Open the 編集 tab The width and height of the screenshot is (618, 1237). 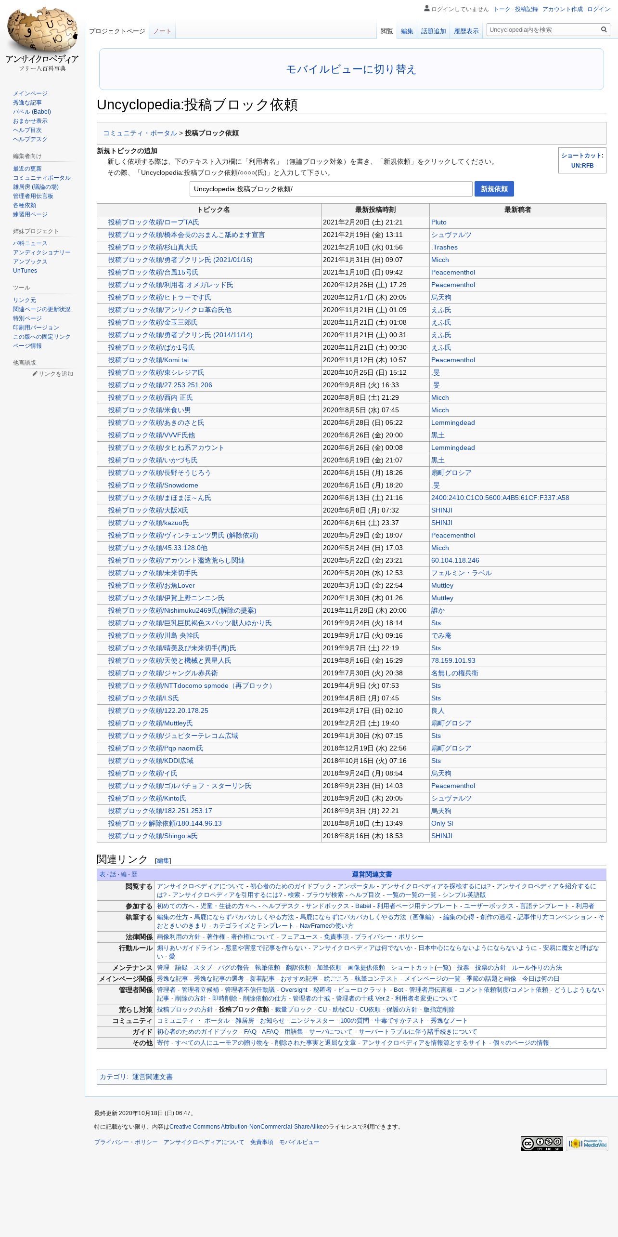pos(407,31)
